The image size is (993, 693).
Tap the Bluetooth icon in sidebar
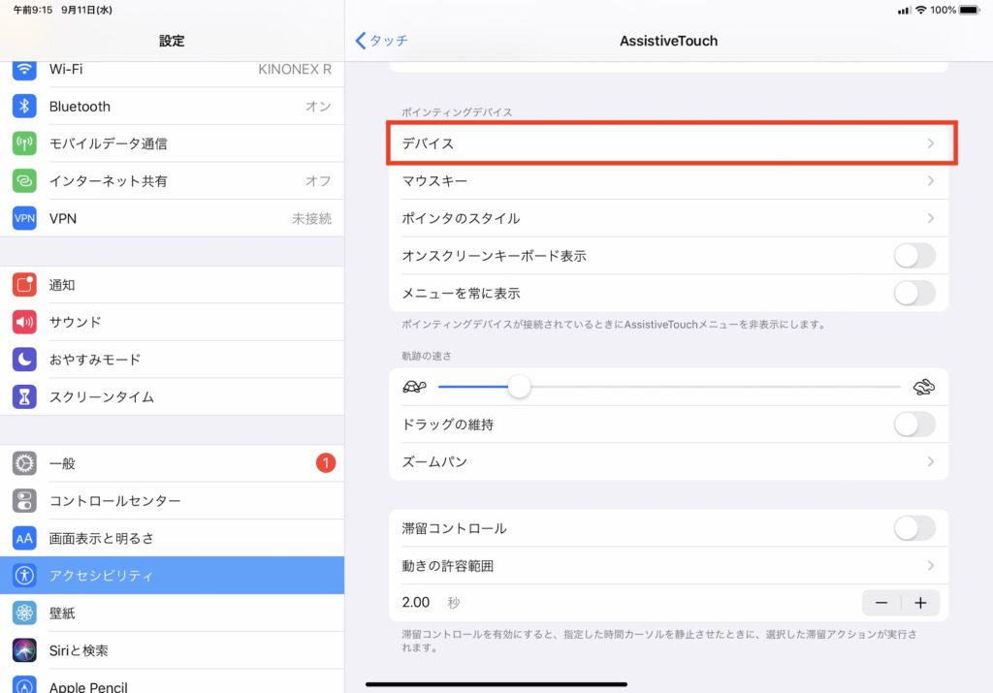(x=24, y=107)
